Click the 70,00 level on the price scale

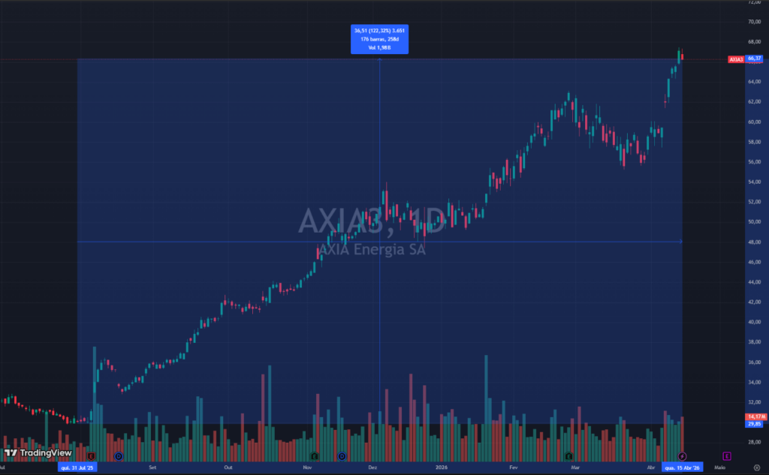click(752, 21)
